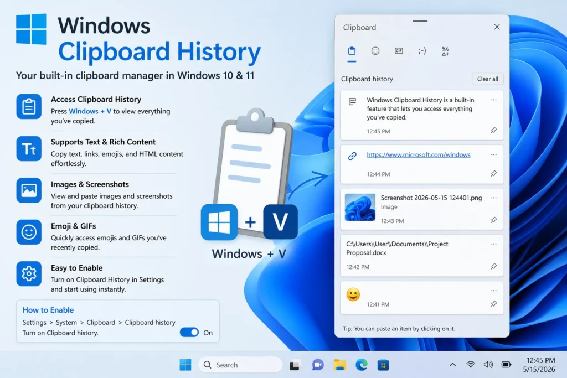
Task: Open more options for Screenshot image item
Action: click(493, 198)
